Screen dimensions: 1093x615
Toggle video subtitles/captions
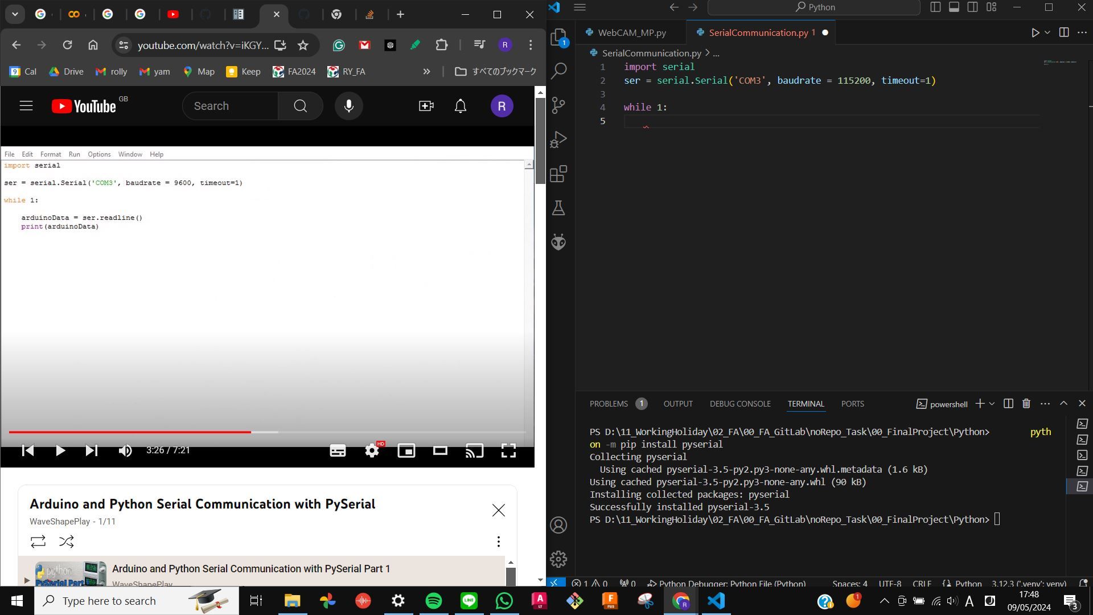click(x=338, y=450)
